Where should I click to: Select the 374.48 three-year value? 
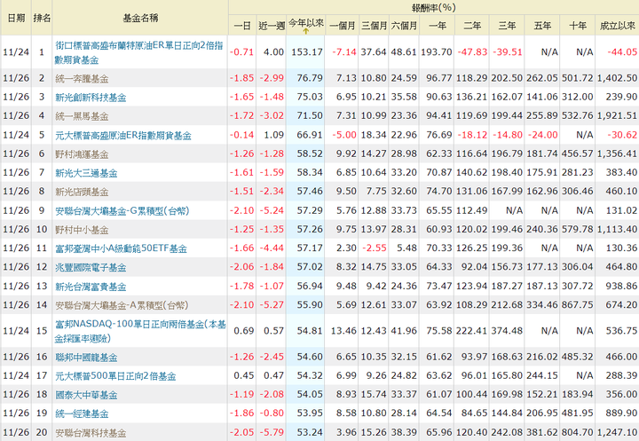click(507, 331)
